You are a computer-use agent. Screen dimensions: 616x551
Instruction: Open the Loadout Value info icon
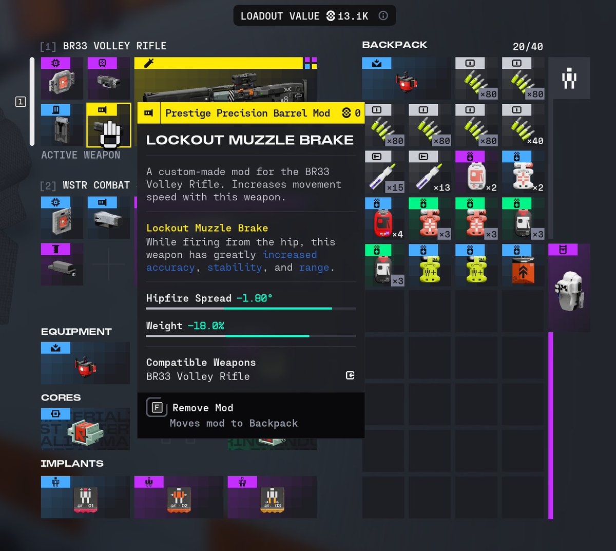pos(383,16)
